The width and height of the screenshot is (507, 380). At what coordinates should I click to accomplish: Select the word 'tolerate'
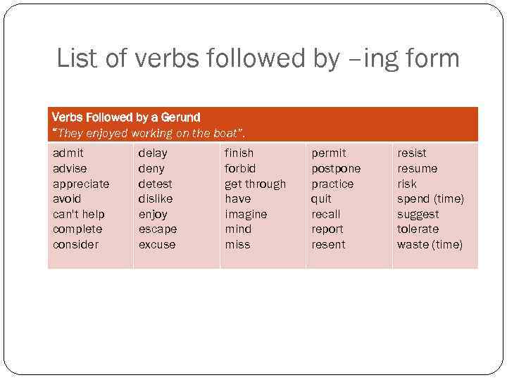pos(418,229)
